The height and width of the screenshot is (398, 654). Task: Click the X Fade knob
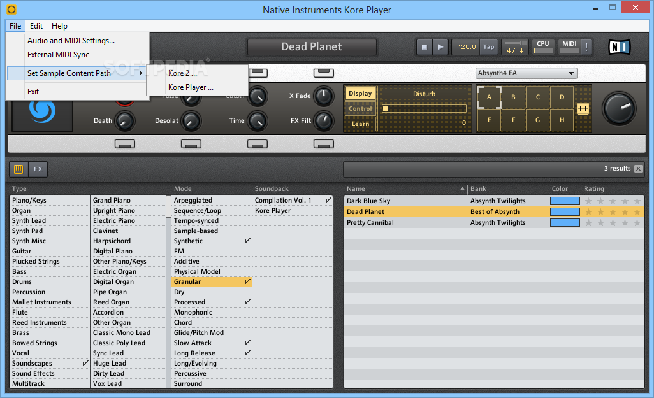click(x=324, y=96)
